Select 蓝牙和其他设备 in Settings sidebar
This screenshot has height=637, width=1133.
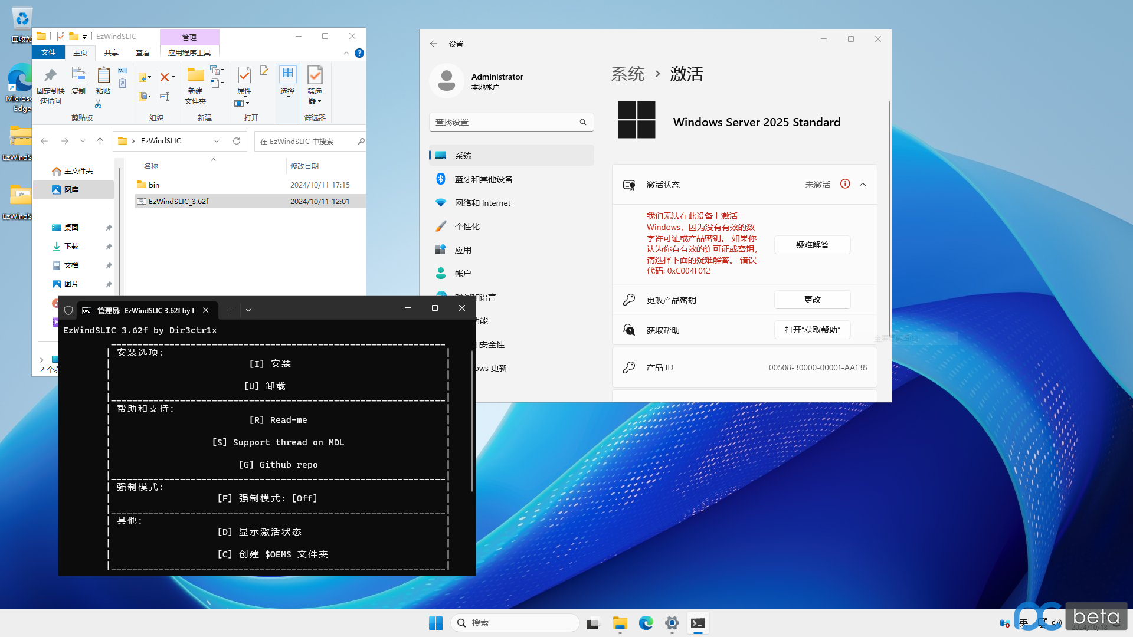(511, 179)
